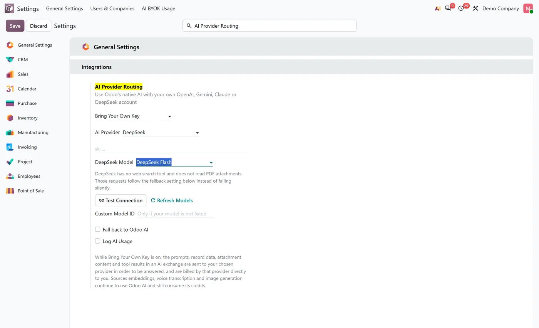Click the Calendar app icon
The height and width of the screenshot is (328, 539).
coord(10,89)
